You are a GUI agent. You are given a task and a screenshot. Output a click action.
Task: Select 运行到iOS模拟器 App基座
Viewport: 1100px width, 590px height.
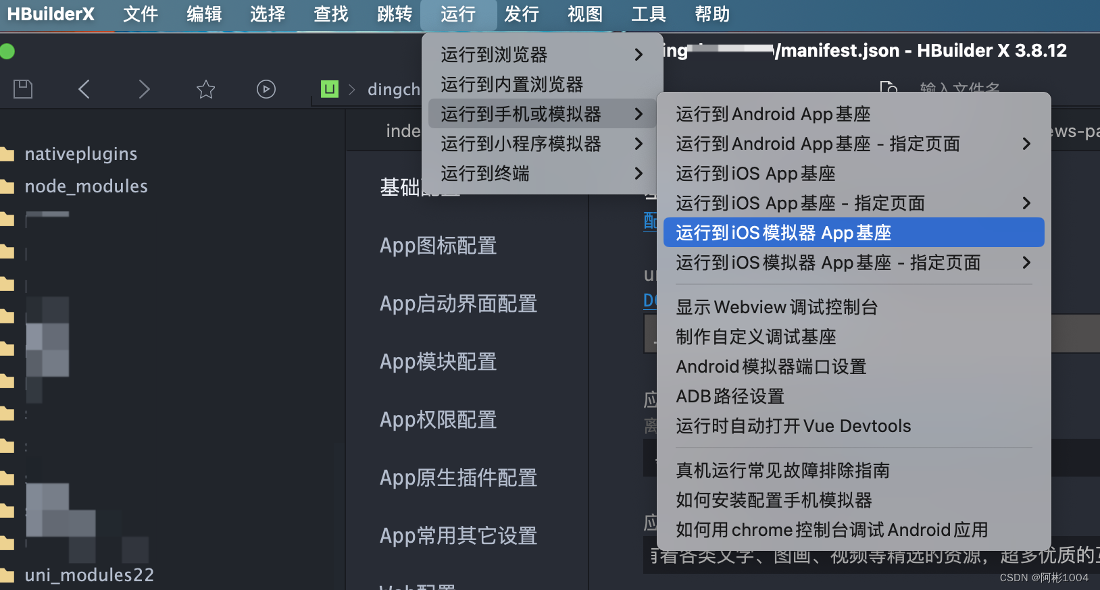853,233
